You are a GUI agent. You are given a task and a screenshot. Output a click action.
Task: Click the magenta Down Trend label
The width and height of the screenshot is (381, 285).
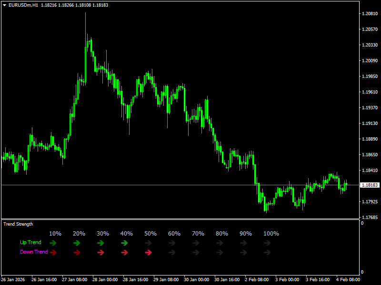pos(34,252)
